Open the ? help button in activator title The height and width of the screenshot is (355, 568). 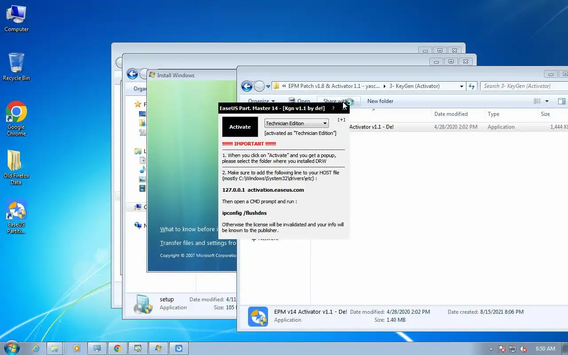(333, 108)
